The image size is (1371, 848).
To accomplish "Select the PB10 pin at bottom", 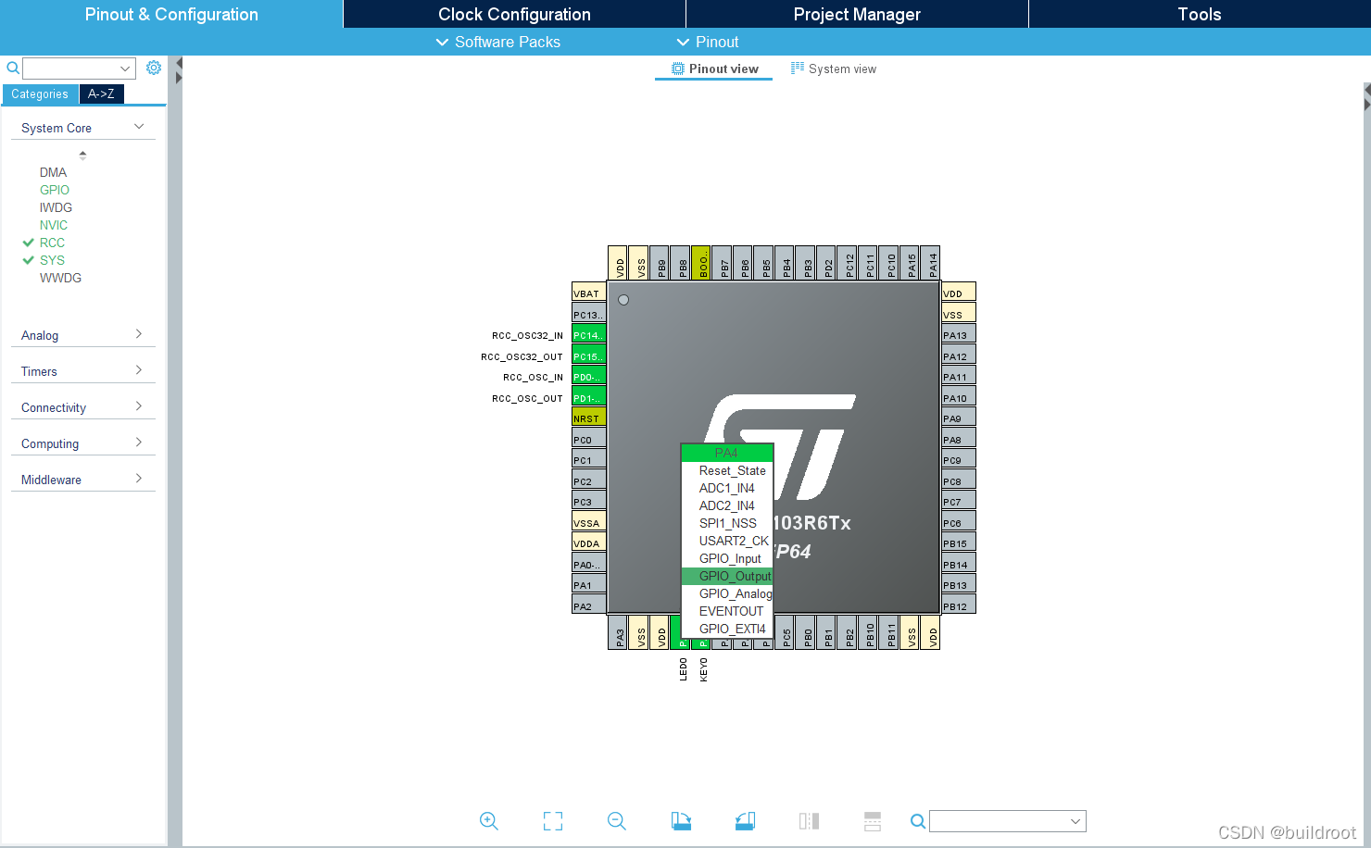I will pos(868,632).
